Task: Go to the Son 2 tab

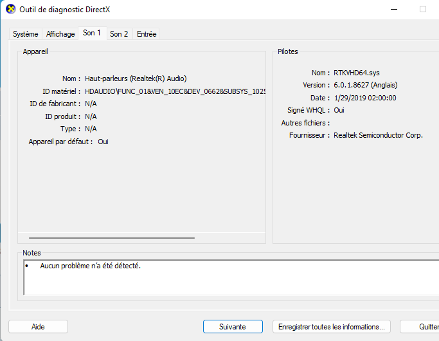Action: click(x=119, y=34)
